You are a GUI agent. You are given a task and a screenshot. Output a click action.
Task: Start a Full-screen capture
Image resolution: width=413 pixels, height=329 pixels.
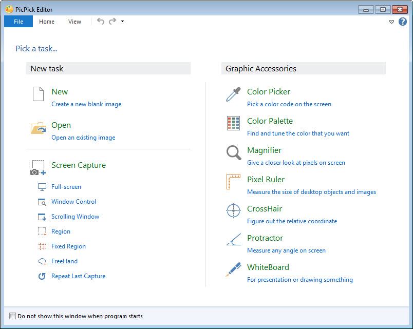coord(66,187)
